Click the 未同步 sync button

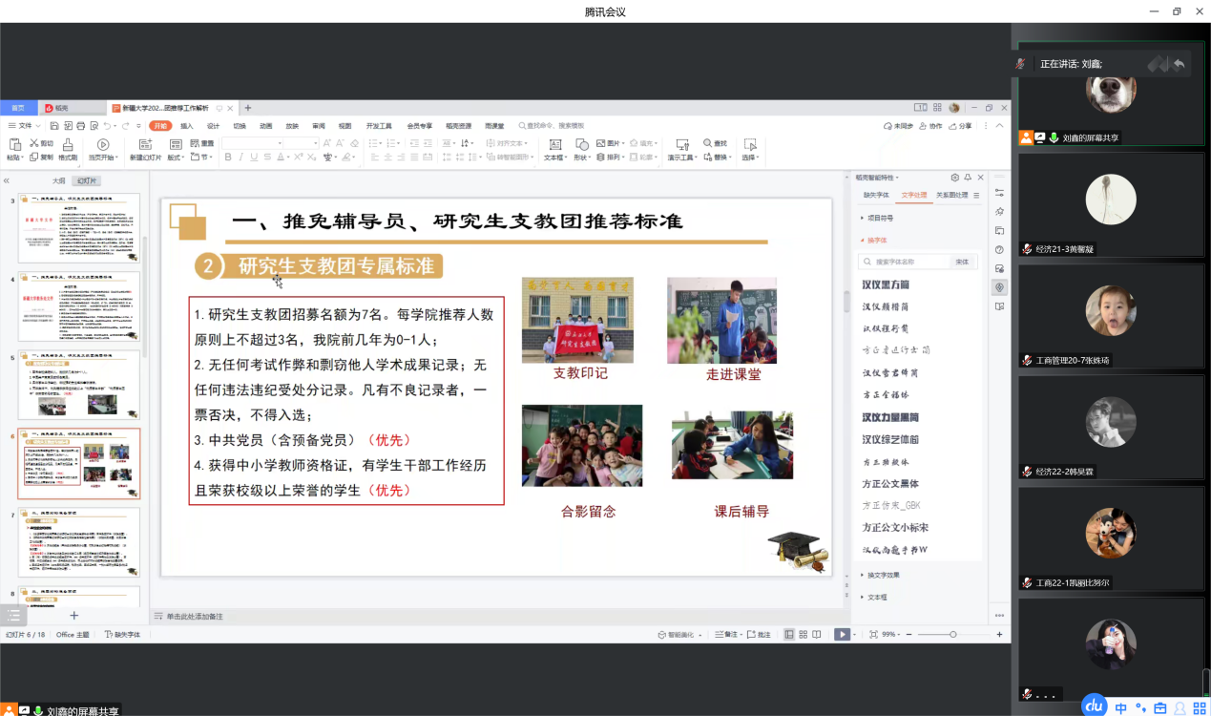tap(899, 126)
